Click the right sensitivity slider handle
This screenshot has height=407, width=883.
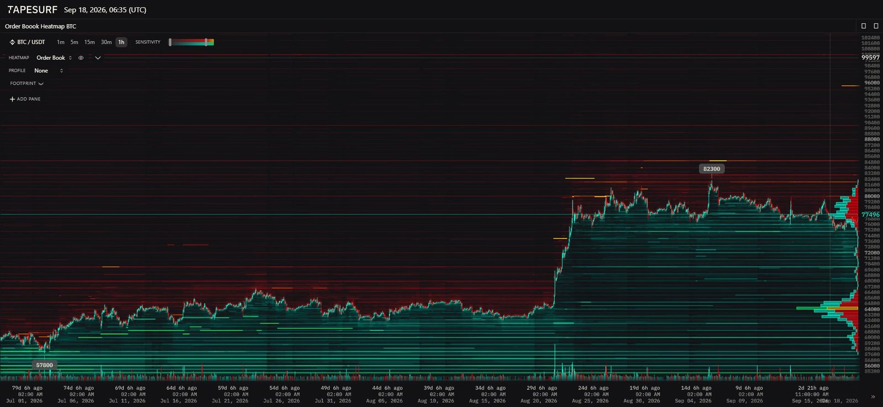pos(206,42)
